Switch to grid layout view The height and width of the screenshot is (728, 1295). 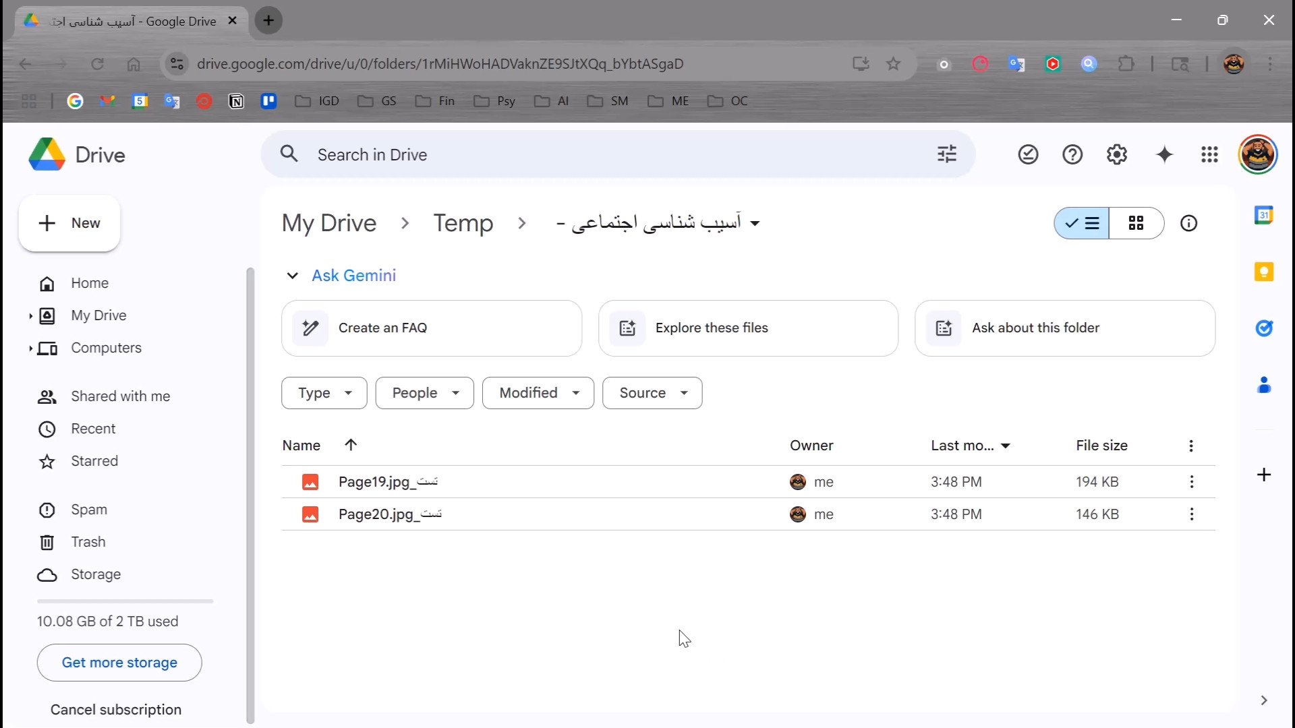[1136, 223]
